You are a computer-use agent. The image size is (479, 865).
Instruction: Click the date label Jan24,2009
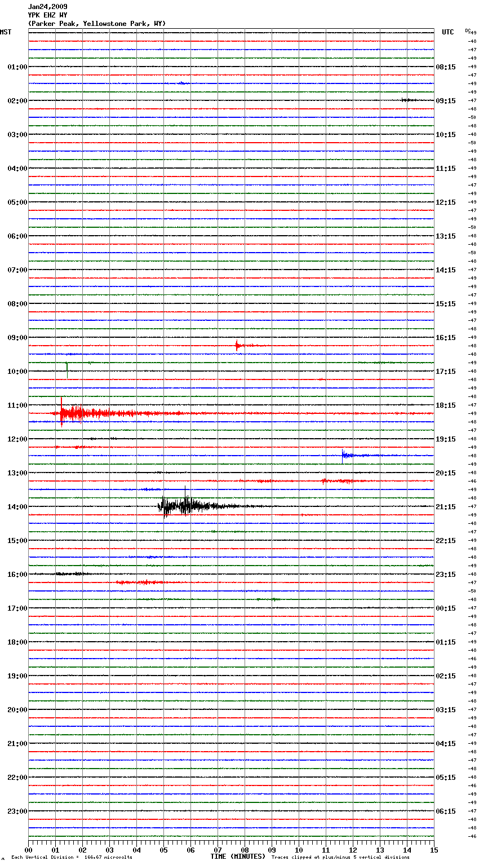(x=47, y=7)
